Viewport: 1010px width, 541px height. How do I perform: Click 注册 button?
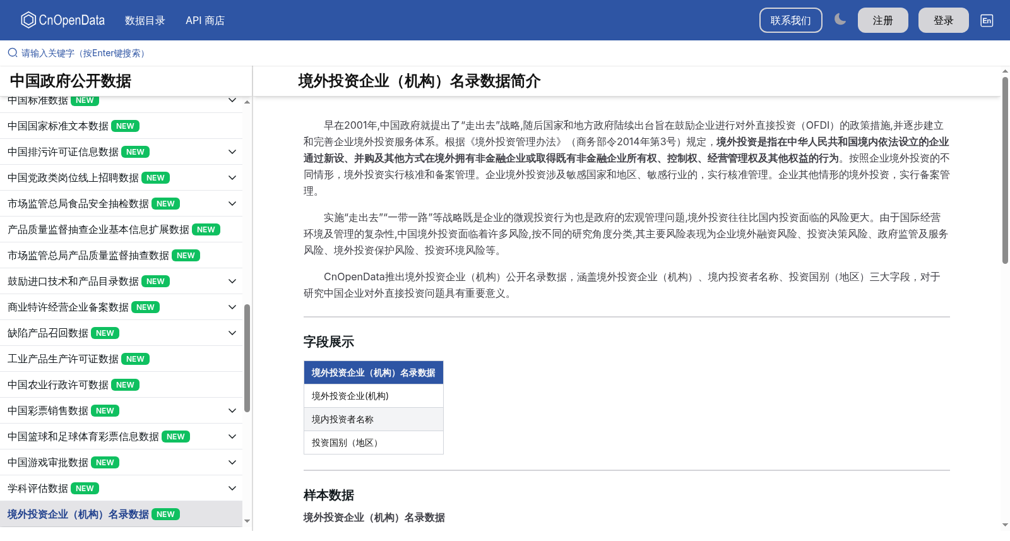coord(882,20)
